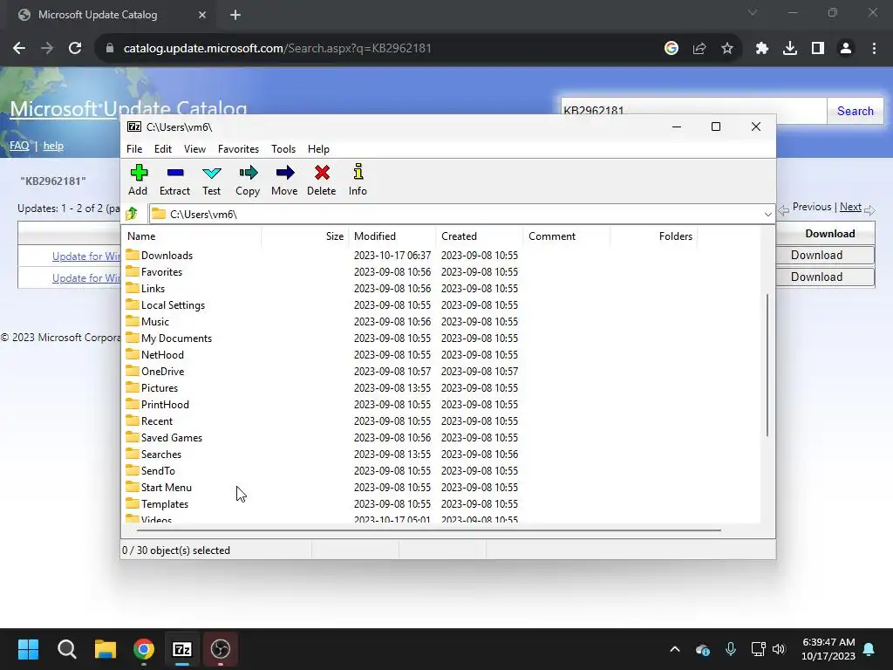Sort by the Name column header
Viewport: 893px width, 670px height.
point(193,236)
